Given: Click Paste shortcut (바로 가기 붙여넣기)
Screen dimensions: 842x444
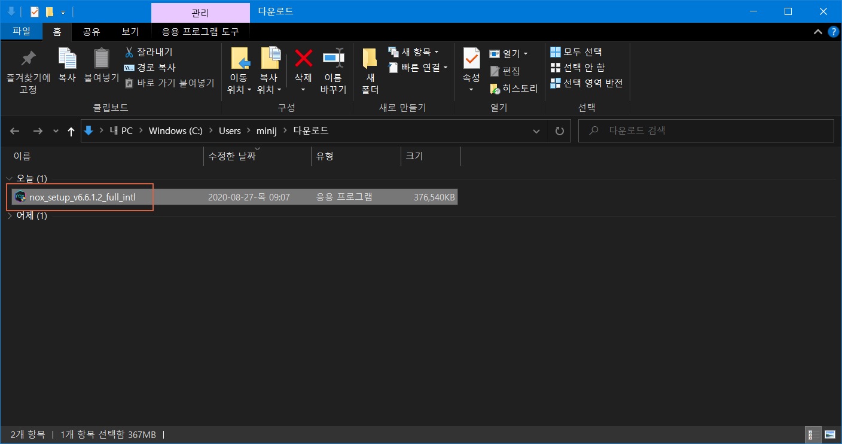Looking at the screenshot, I should (x=169, y=83).
